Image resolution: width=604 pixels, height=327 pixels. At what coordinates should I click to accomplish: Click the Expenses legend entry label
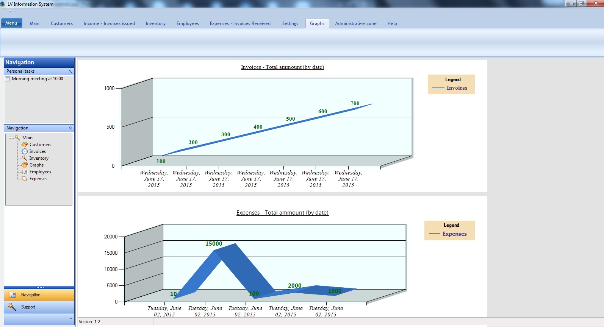click(x=454, y=234)
